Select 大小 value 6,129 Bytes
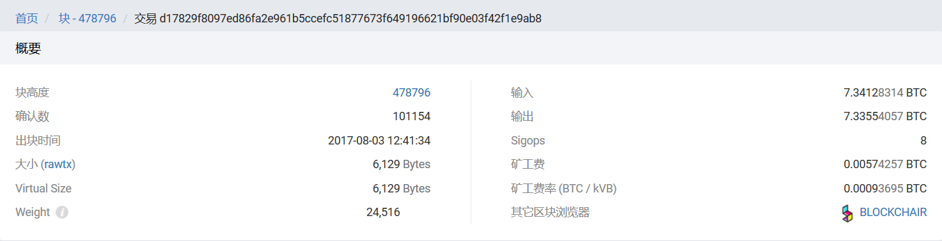Viewport: 942px width, 241px height. [x=402, y=164]
